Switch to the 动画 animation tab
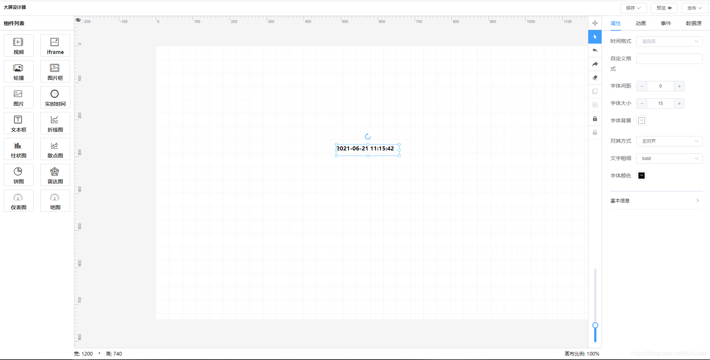 641,23
